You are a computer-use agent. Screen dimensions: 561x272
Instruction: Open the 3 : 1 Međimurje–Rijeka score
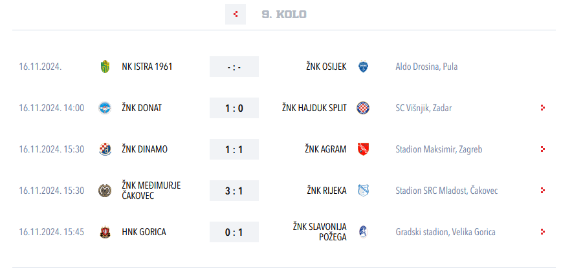point(234,191)
